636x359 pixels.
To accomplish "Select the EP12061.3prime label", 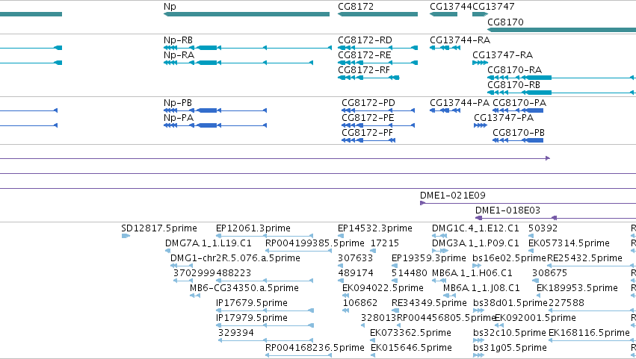I will 253,228.
